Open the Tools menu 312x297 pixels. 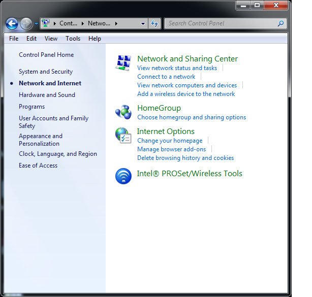click(73, 39)
